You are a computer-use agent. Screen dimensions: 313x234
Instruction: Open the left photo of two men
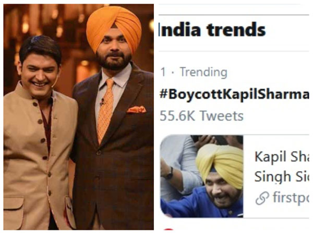click(x=78, y=117)
